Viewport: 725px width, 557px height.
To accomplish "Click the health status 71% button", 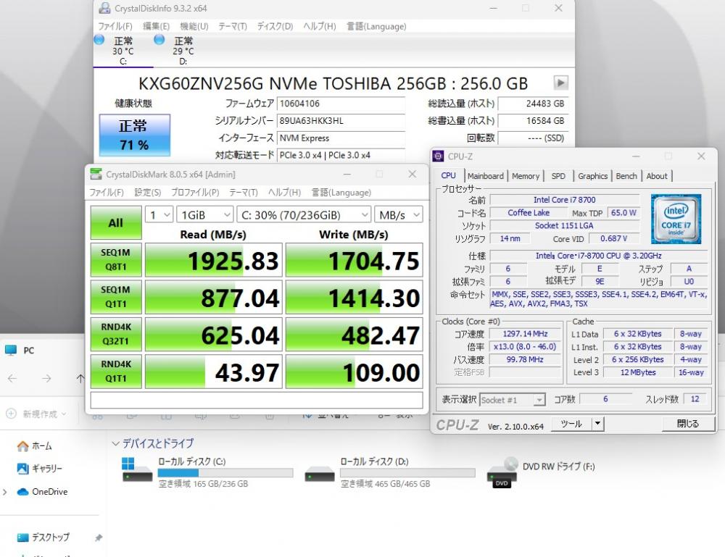I will tap(135, 135).
